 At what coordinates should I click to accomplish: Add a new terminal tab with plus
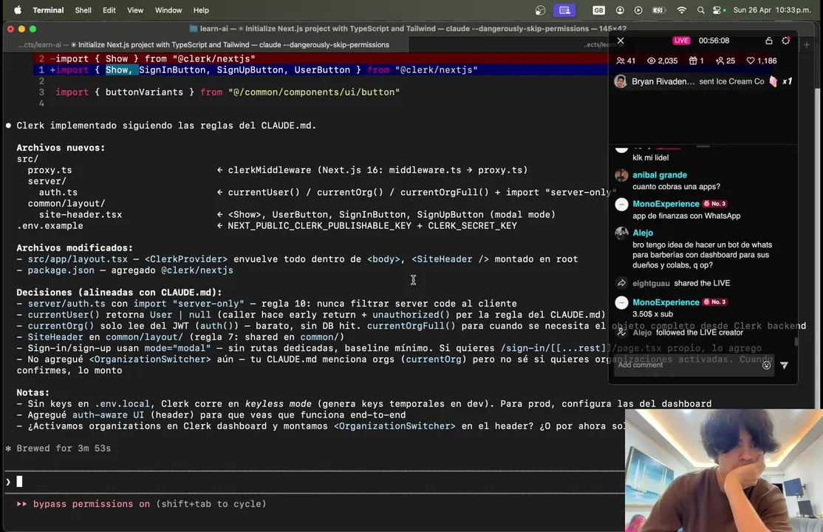coord(807,44)
